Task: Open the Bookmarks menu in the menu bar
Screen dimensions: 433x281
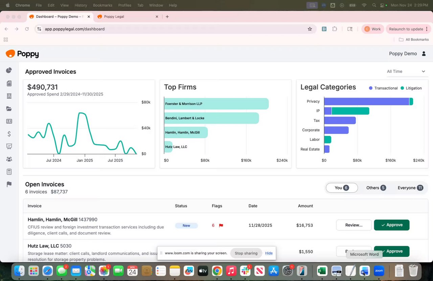Action: (103, 5)
